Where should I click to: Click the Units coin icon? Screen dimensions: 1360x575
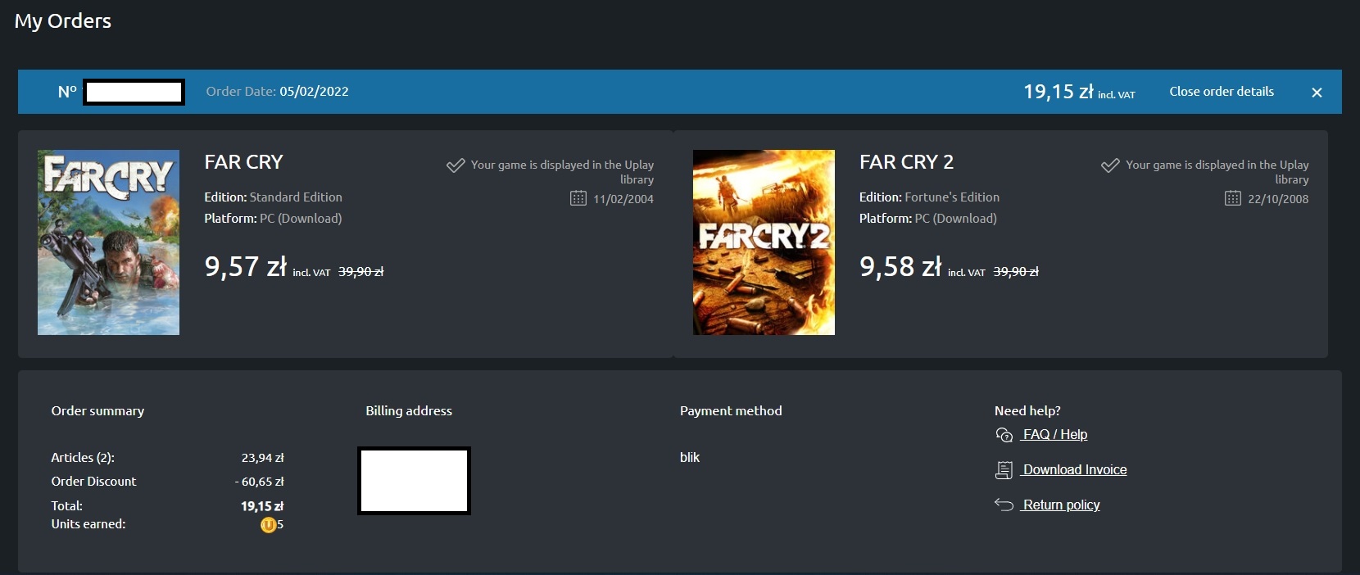coord(268,525)
